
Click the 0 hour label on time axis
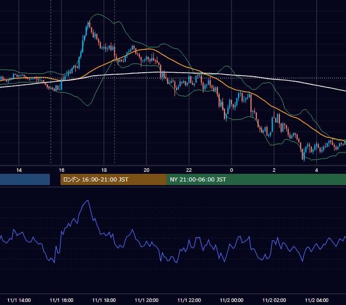point(232,170)
